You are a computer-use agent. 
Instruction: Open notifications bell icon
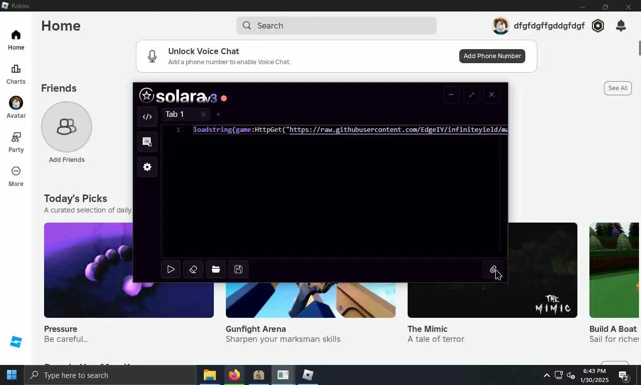tap(621, 26)
